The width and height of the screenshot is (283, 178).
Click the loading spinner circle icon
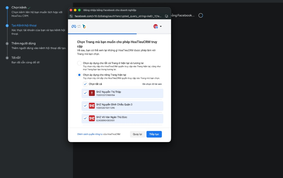[201, 15]
